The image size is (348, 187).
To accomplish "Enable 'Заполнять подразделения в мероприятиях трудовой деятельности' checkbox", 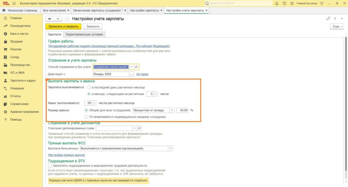I will click(x=50, y=166).
